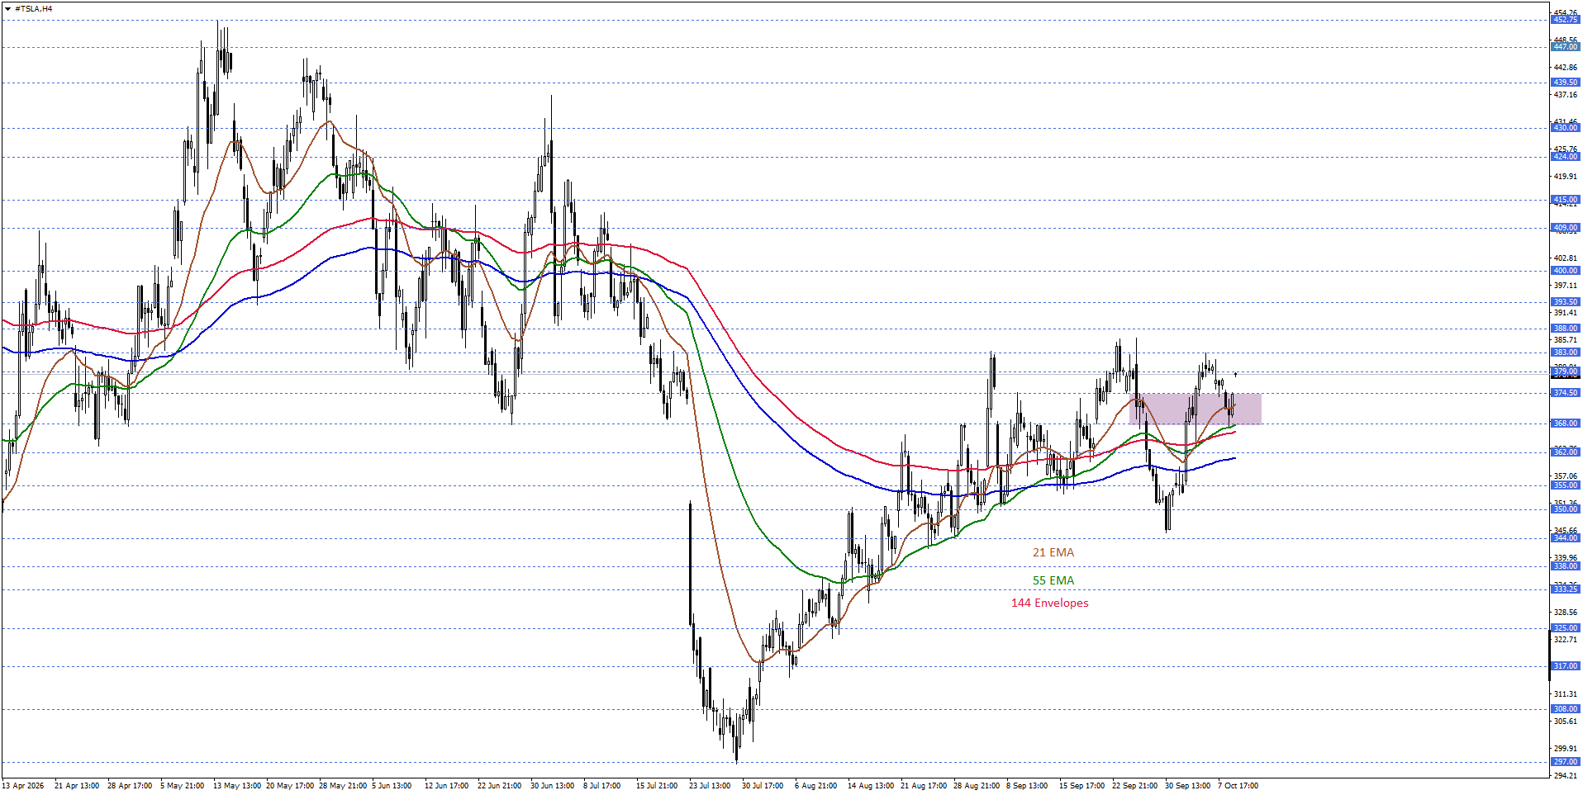Click the 439.50 price level tag
The width and height of the screenshot is (1583, 795).
1565,83
